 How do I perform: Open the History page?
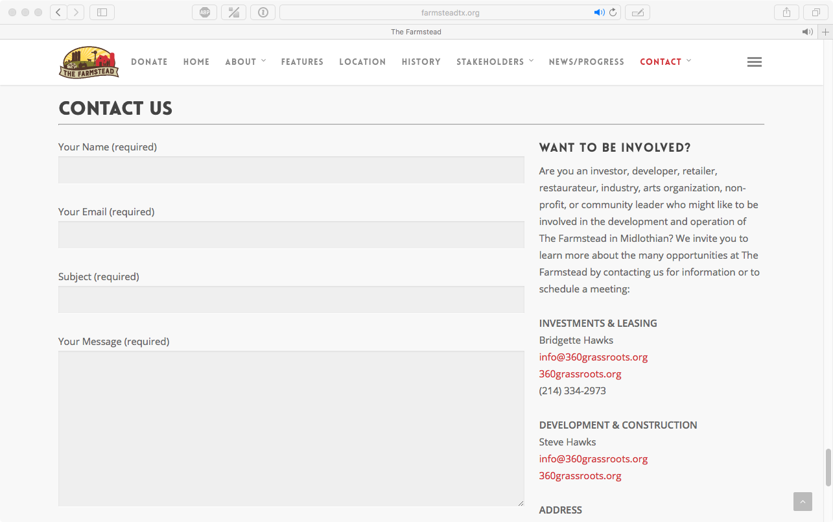(x=421, y=62)
